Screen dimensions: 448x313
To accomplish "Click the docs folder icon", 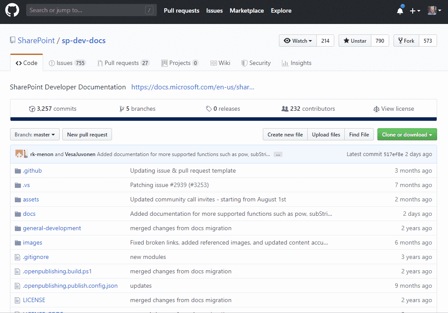I will coord(18,214).
